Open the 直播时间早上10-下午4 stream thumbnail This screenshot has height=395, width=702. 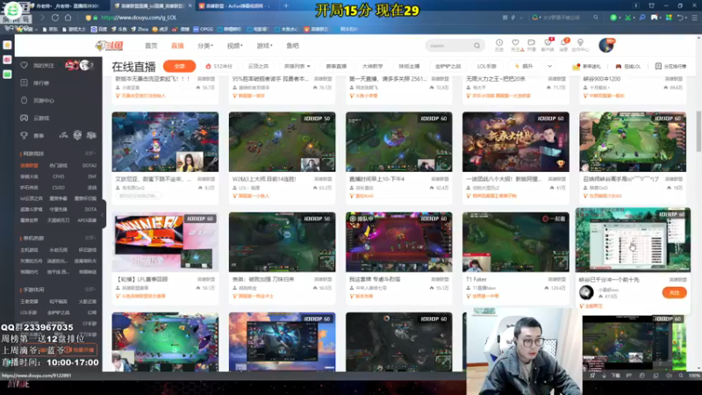tap(398, 141)
